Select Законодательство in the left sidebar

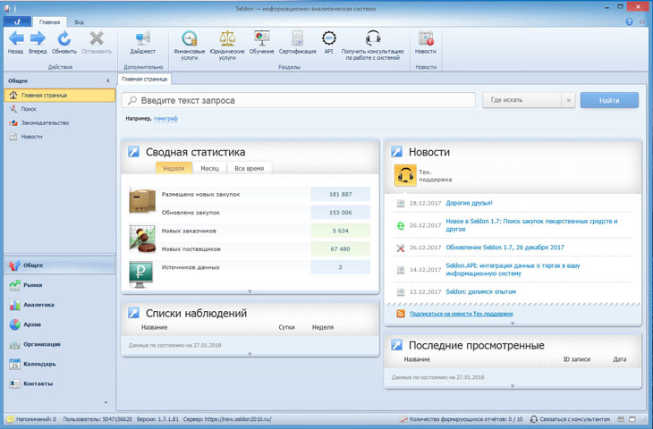(x=45, y=123)
